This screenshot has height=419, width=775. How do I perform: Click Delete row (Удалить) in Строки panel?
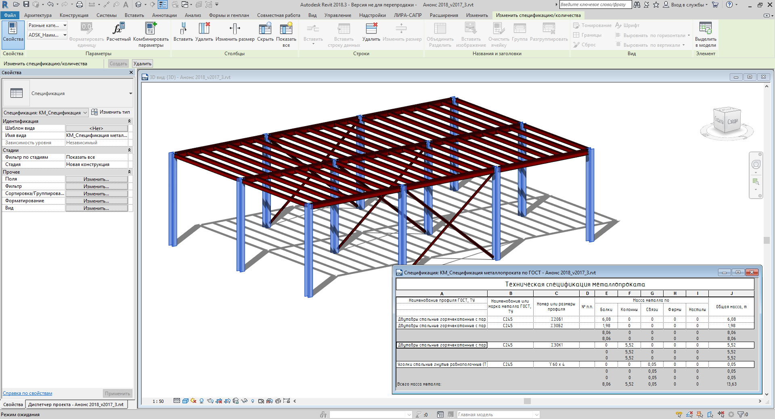tap(371, 29)
